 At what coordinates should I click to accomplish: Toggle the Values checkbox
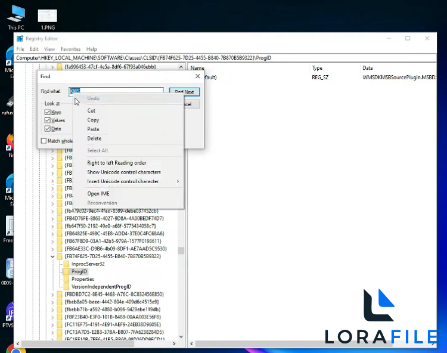(47, 120)
